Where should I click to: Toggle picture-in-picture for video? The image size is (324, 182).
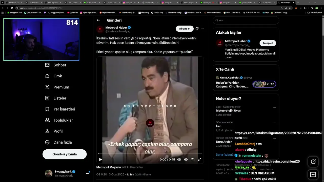[193, 160]
